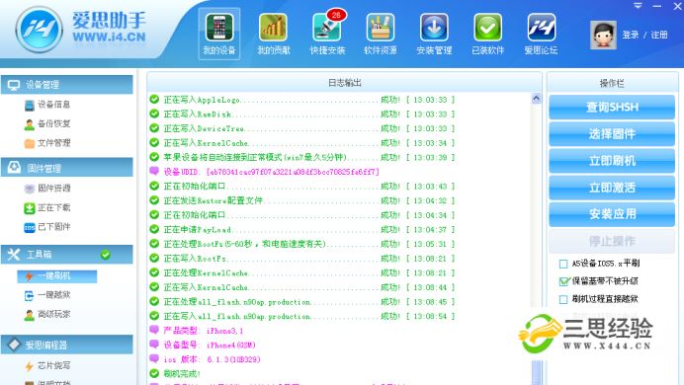Collapse the 设备管理 sidebar section
Screen dimensions: 684x385
(67, 85)
